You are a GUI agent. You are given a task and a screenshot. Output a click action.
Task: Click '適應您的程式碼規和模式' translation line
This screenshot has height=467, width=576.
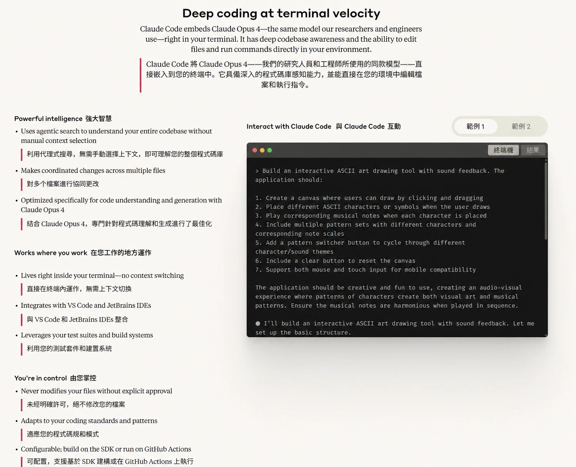[x=63, y=434]
